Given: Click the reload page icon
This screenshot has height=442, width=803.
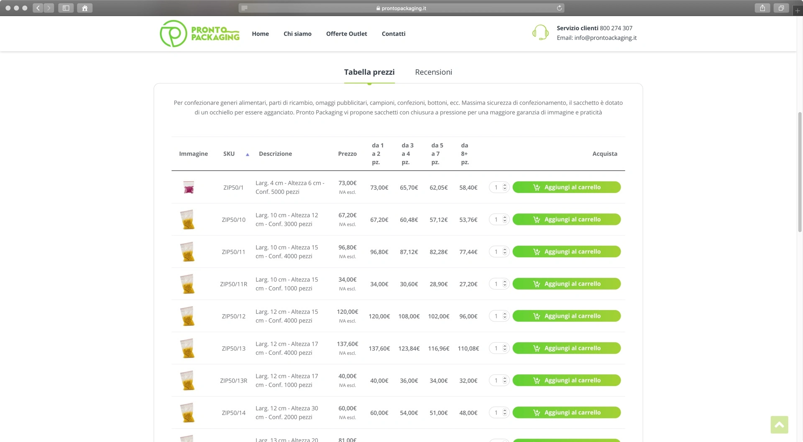Looking at the screenshot, I should tap(559, 8).
